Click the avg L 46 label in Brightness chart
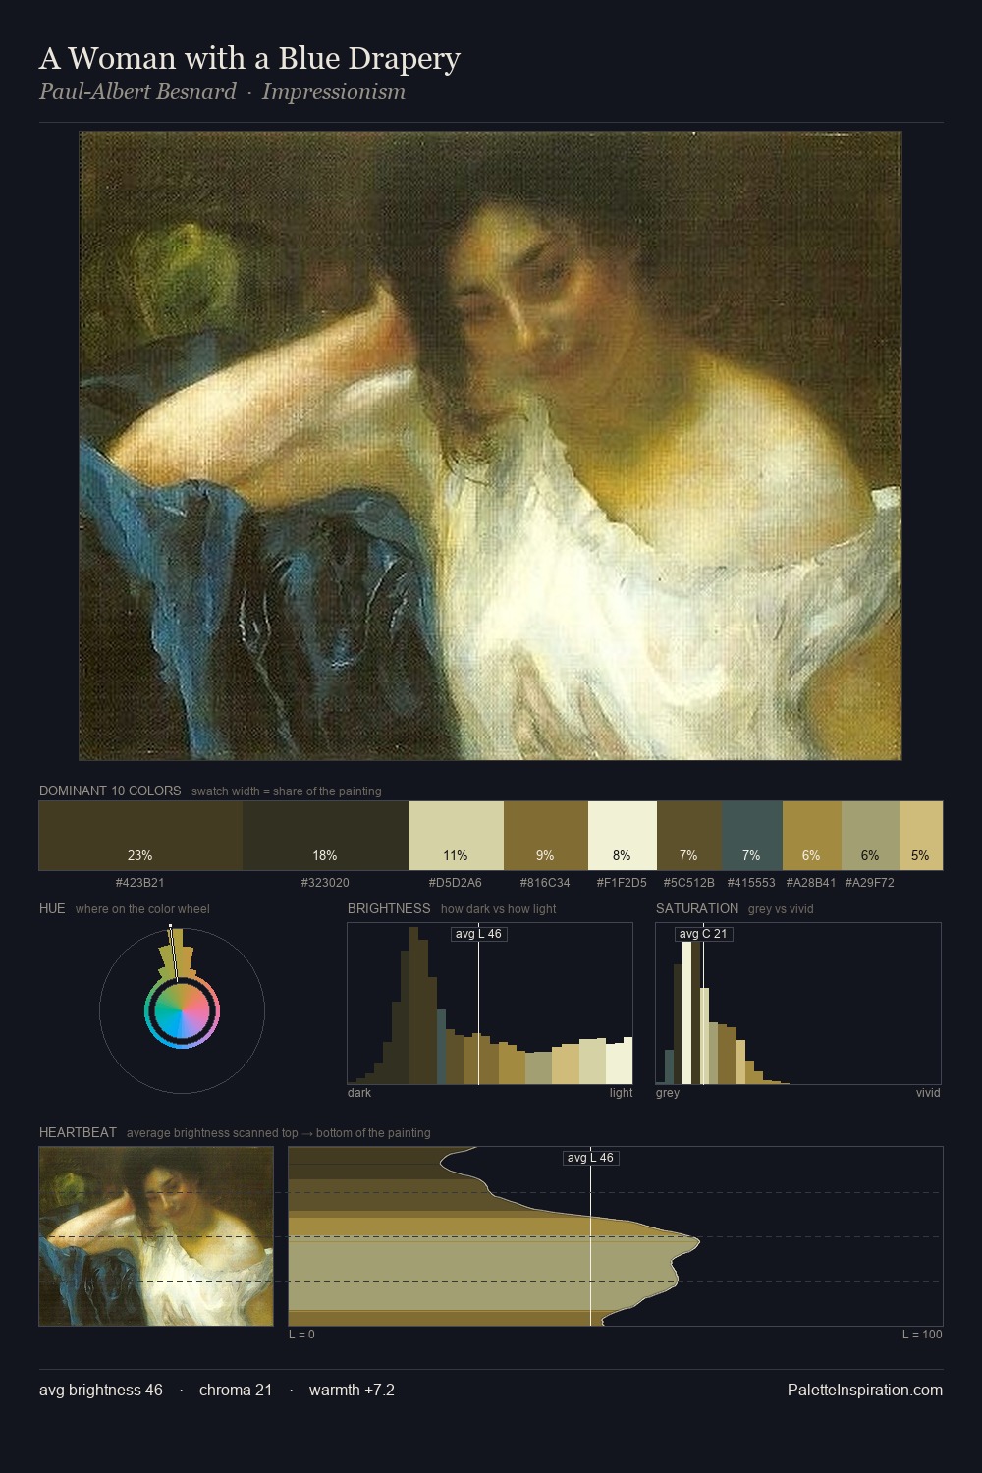Viewport: 982px width, 1473px height. [479, 934]
